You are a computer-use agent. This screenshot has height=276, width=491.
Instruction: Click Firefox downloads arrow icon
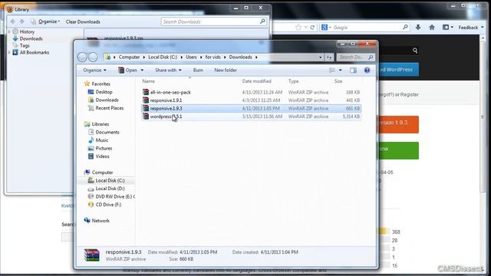click(418, 28)
